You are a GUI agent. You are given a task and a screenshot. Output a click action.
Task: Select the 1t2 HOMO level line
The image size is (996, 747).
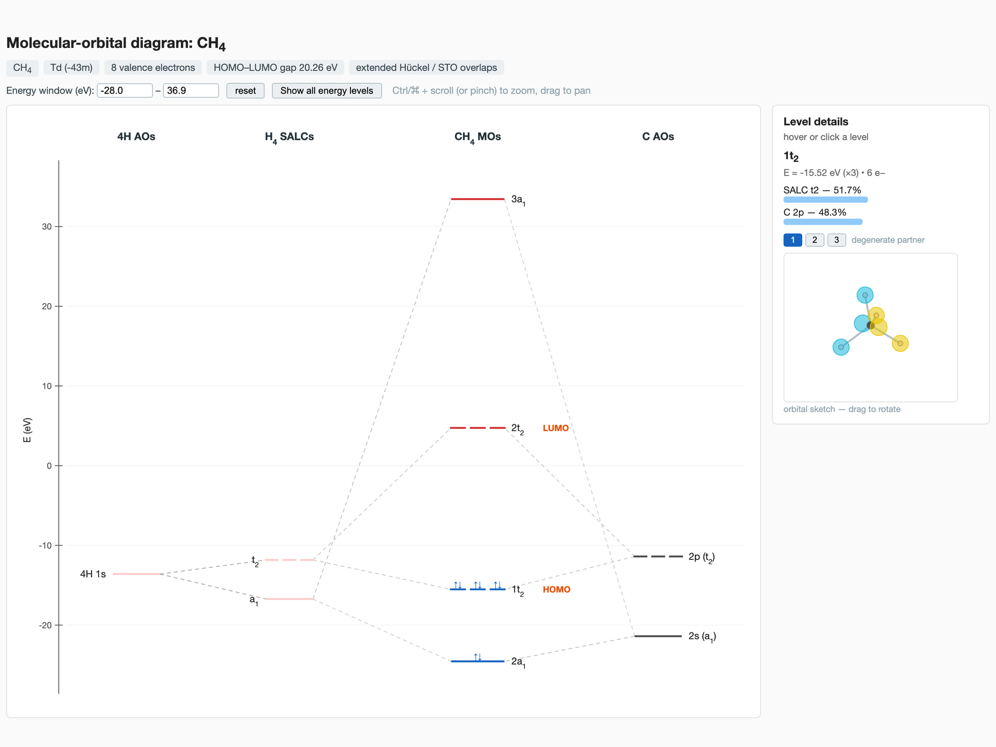478,589
